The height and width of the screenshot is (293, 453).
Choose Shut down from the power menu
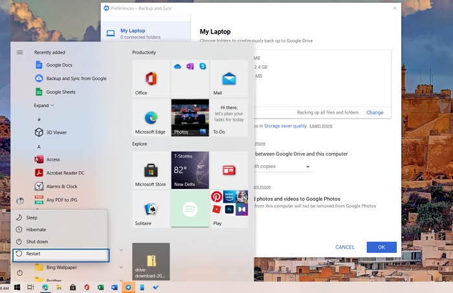pyautogui.click(x=37, y=241)
